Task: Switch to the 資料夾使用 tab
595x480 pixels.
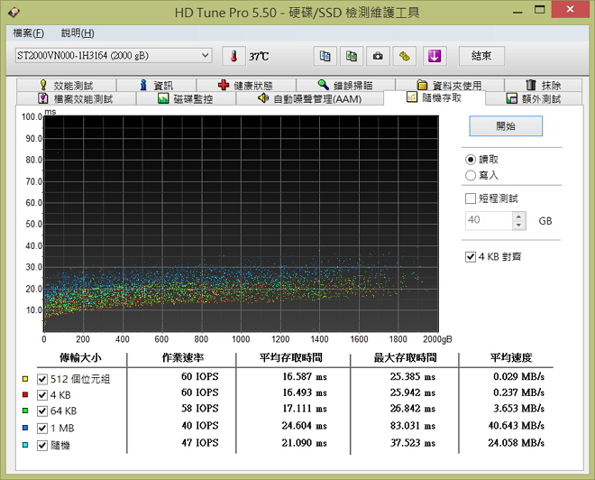Action: coord(450,85)
